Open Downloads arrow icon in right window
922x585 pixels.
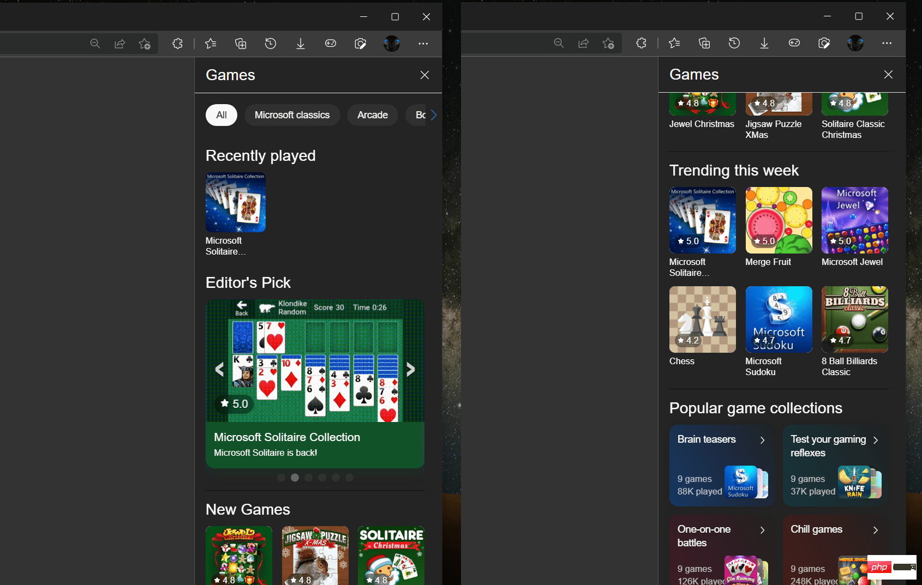[764, 43]
